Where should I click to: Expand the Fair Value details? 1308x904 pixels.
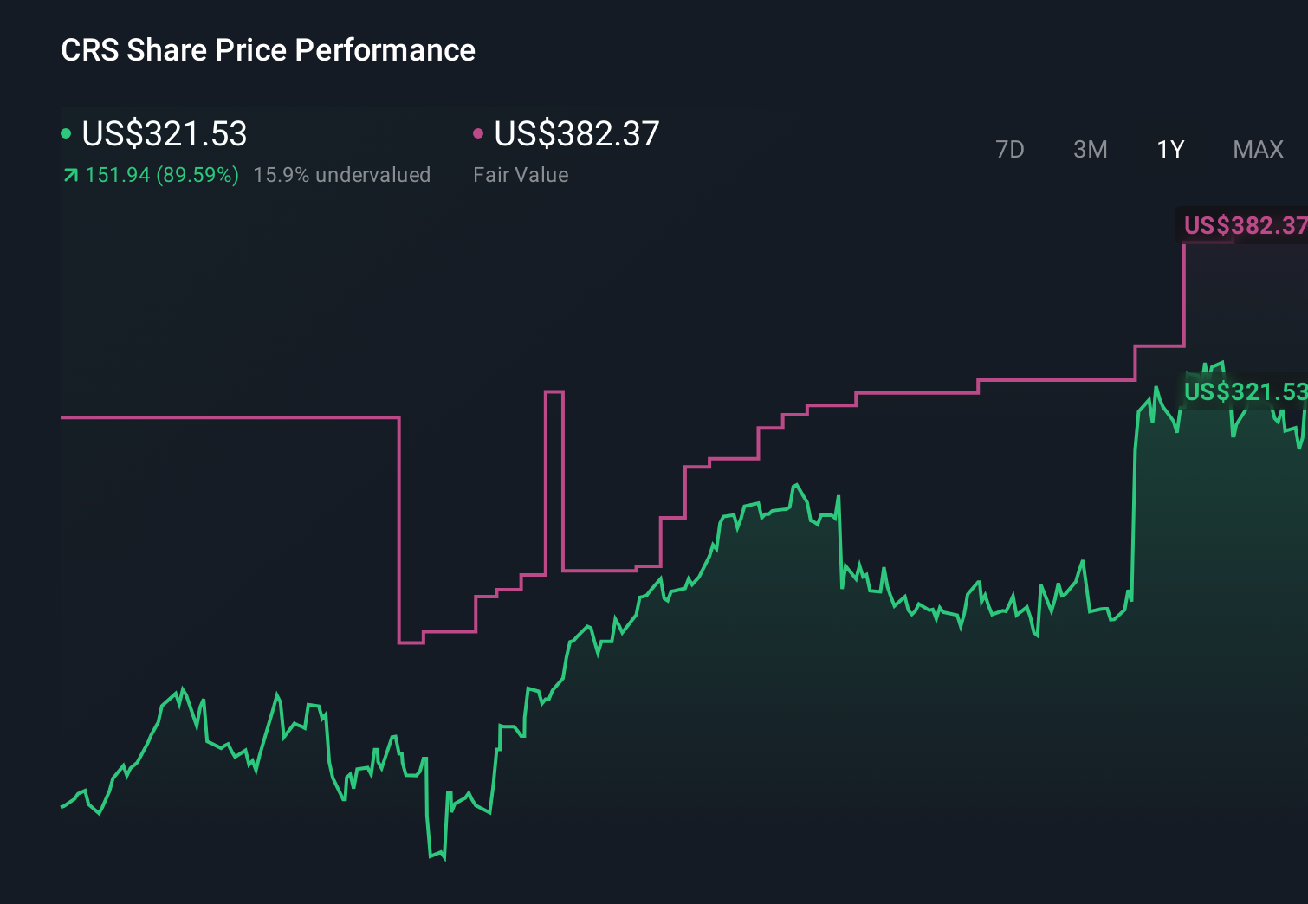pyautogui.click(x=521, y=174)
